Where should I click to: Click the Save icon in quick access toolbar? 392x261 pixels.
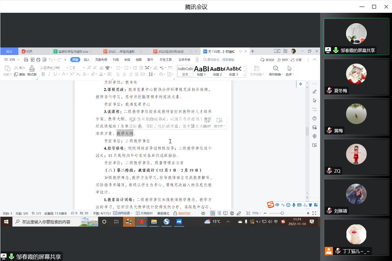[x=26, y=60]
